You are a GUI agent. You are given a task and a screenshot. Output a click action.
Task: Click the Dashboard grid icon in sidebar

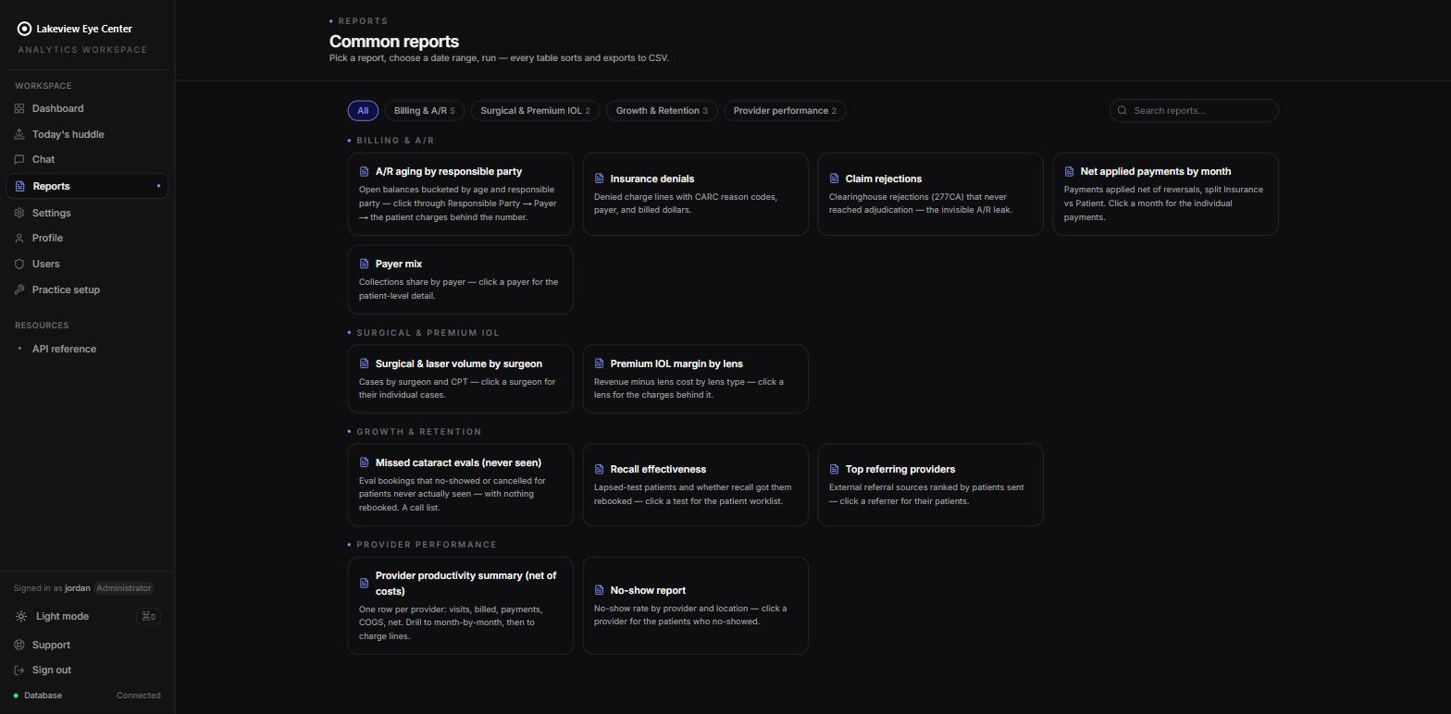19,108
